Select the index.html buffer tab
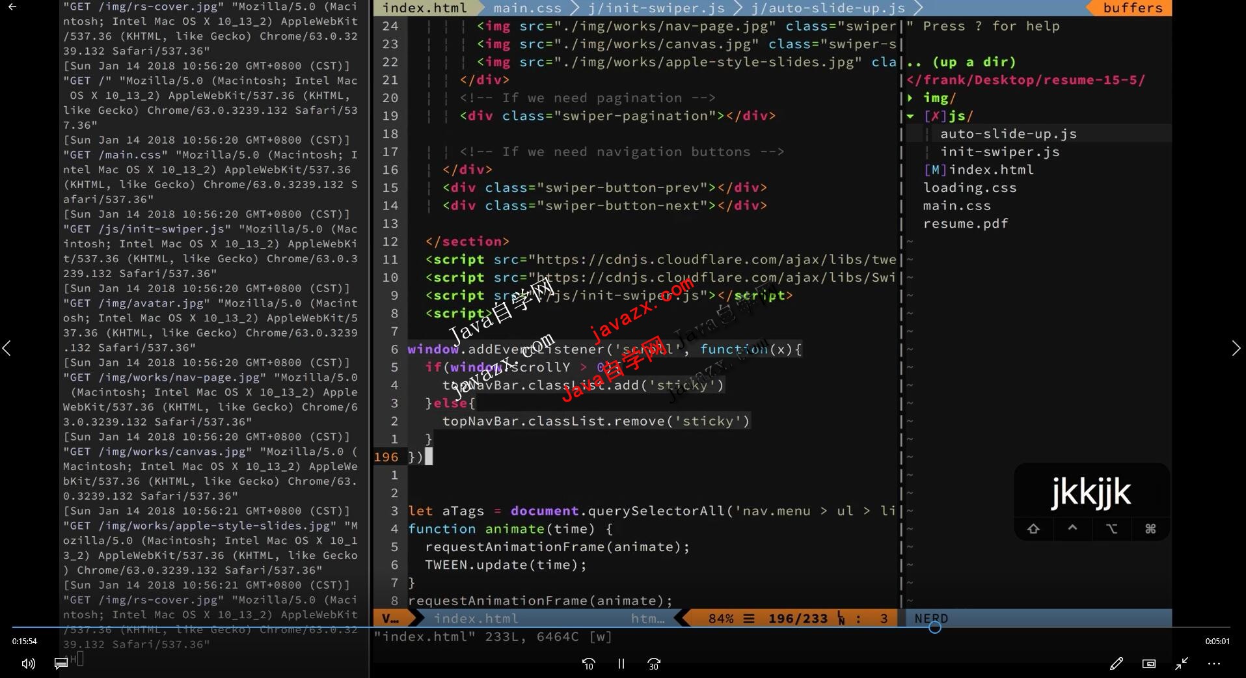1246x678 pixels. coord(424,8)
